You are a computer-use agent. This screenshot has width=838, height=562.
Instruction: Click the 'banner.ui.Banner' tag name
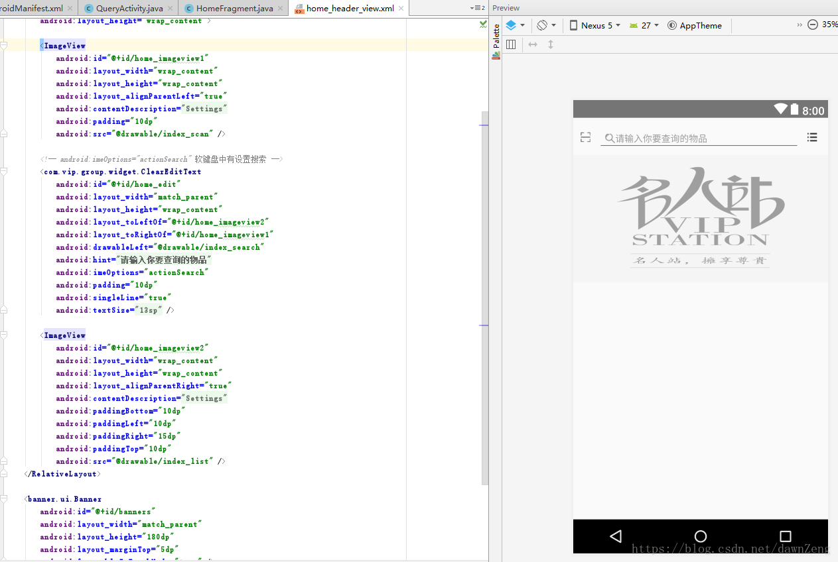(x=65, y=499)
